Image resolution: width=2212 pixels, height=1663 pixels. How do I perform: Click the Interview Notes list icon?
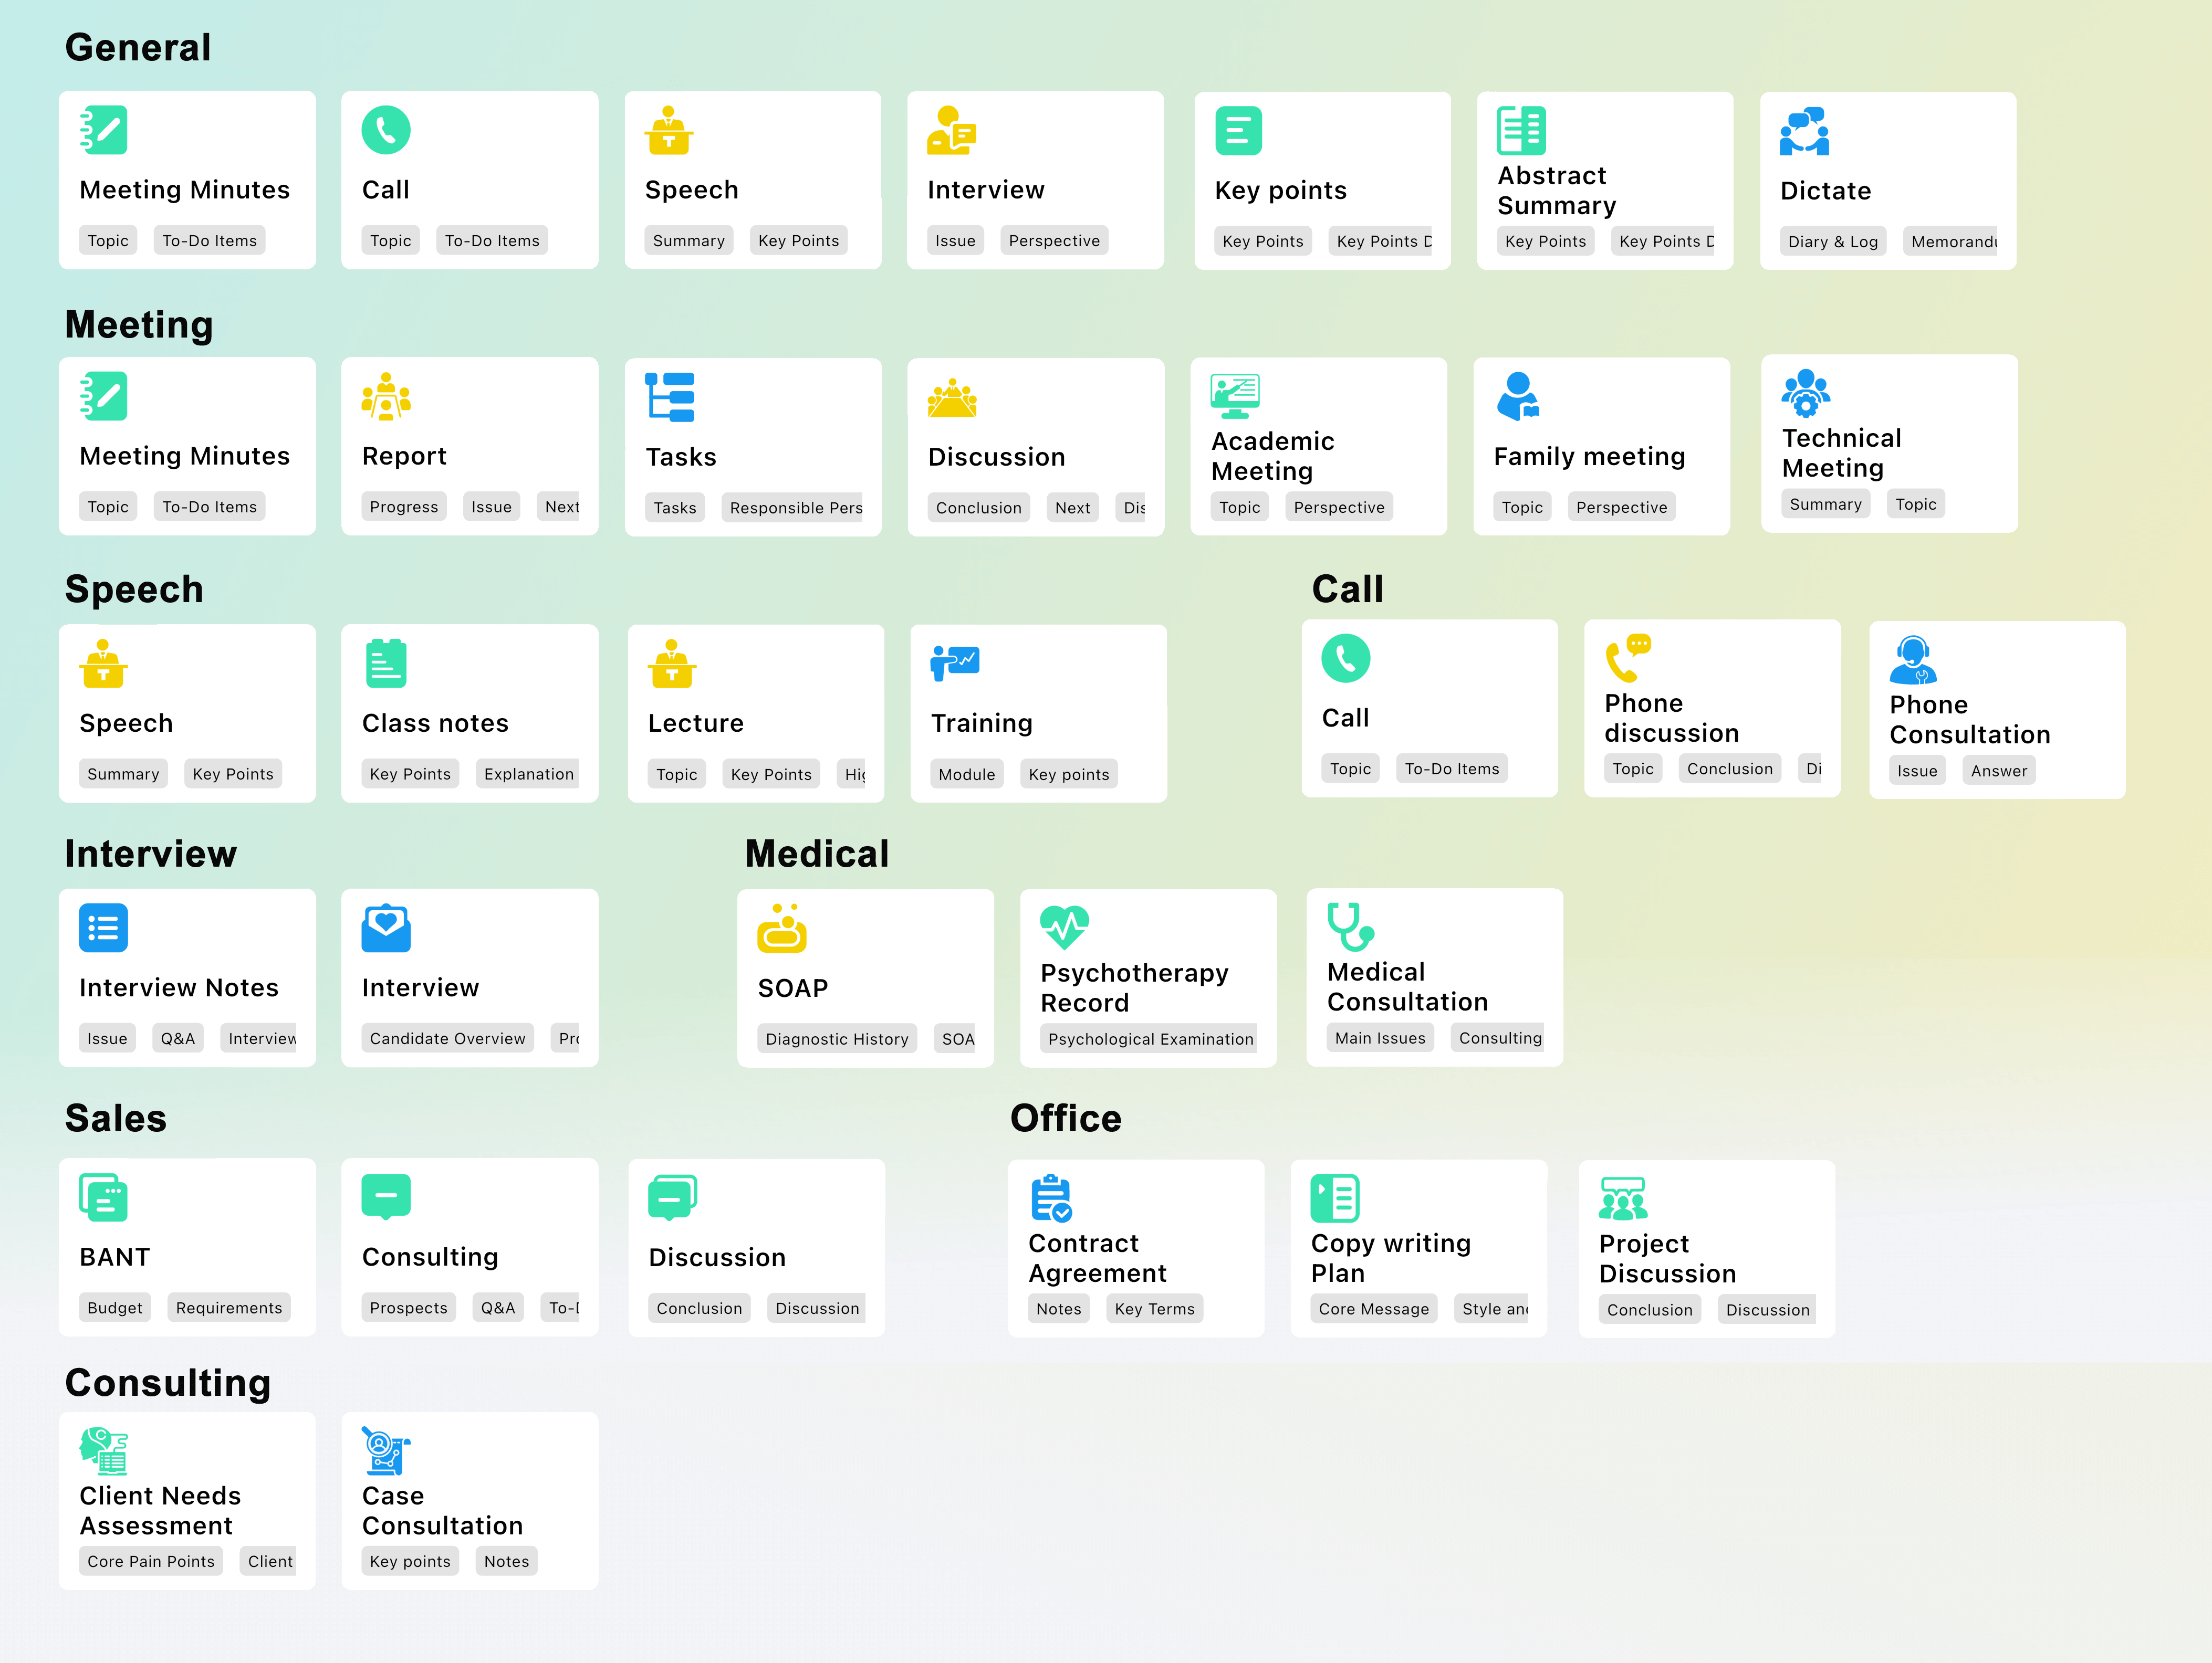(104, 929)
